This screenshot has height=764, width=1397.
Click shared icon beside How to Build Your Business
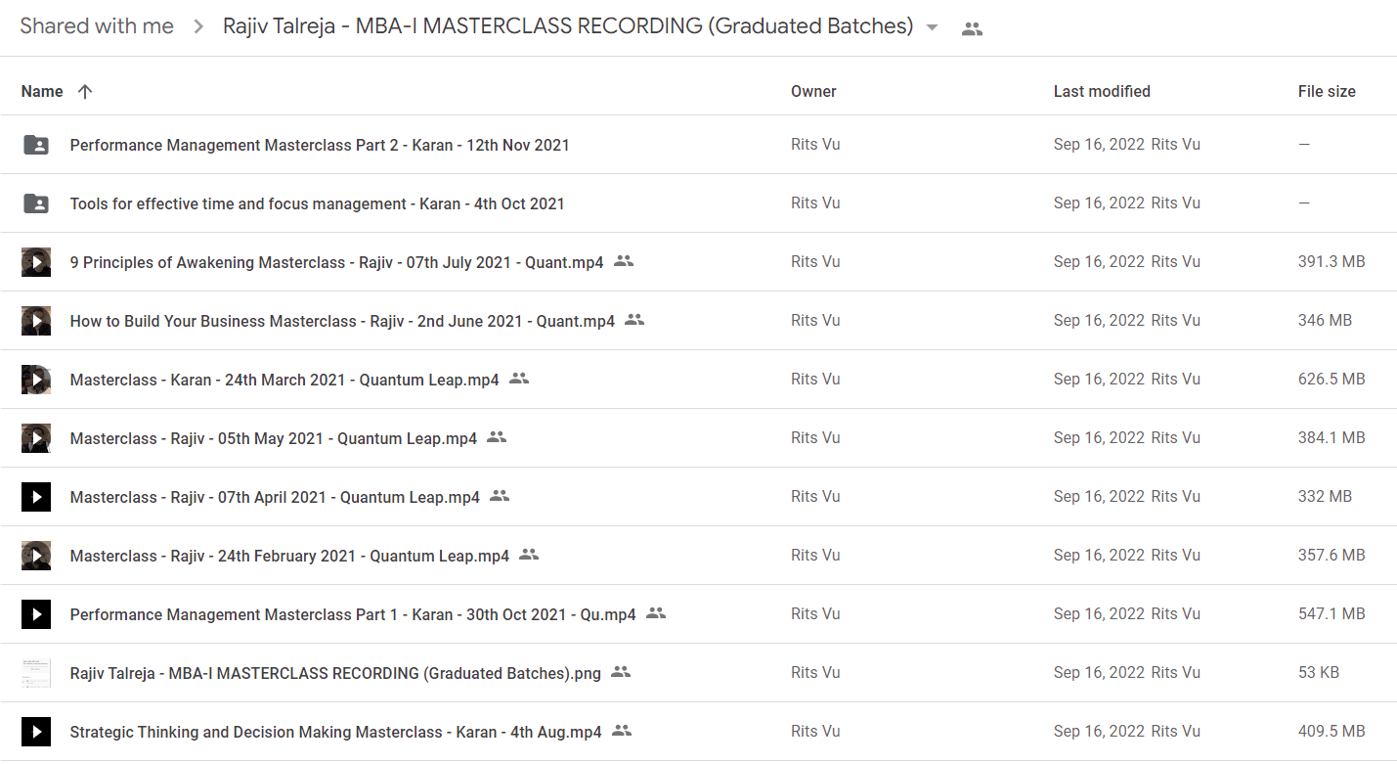tap(634, 320)
